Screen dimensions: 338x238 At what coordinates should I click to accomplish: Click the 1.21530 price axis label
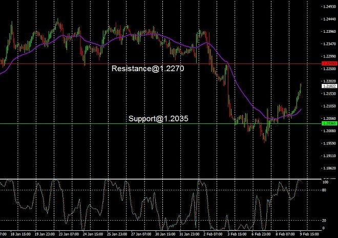click(x=330, y=94)
